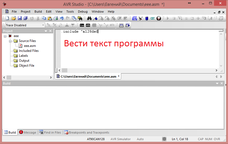Screen dimensions: 228x144
Task: Select the Output folder
Action: tap(24, 61)
